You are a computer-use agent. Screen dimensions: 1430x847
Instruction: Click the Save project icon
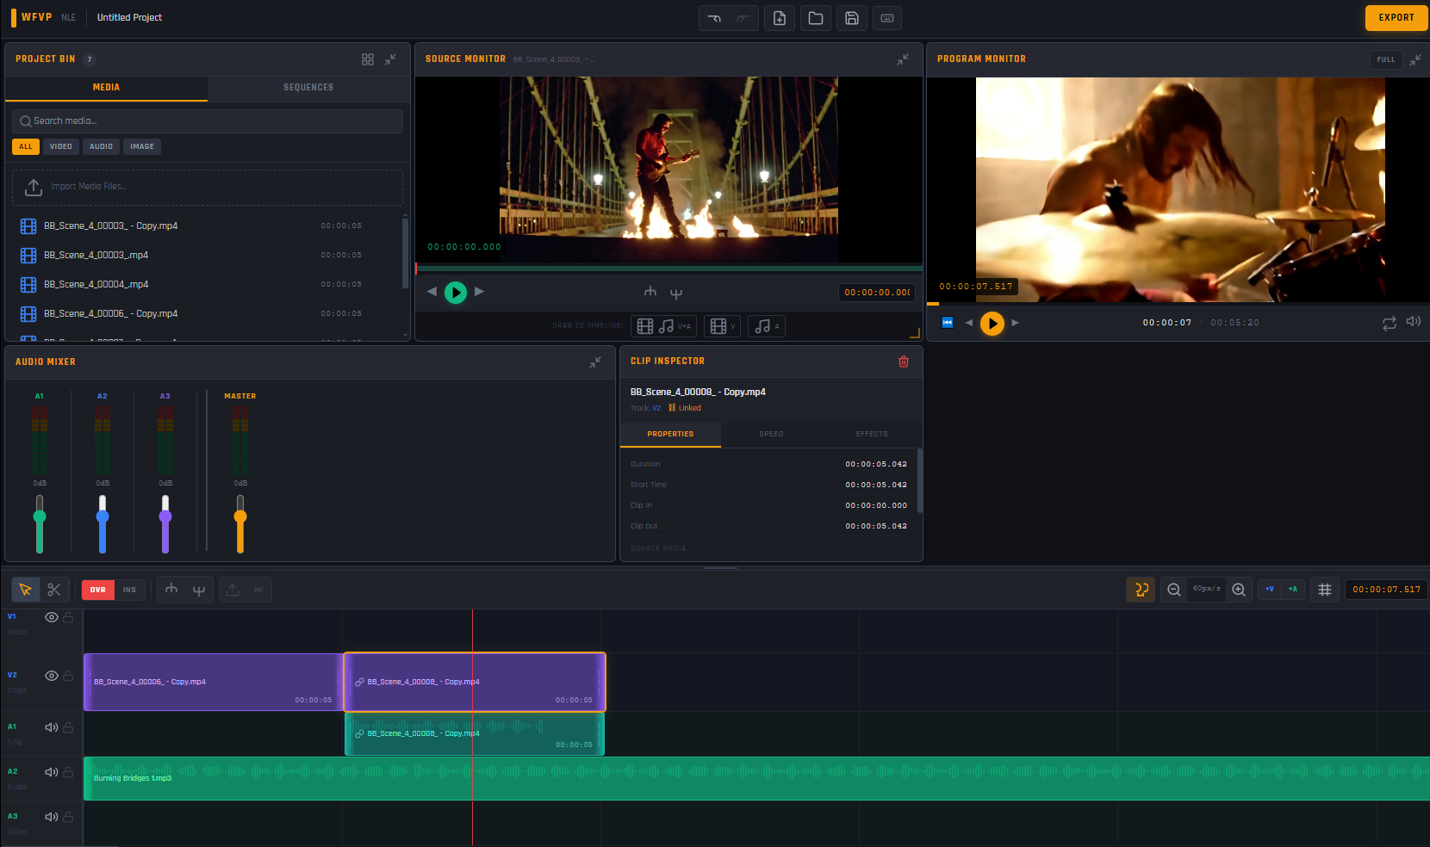tap(851, 17)
